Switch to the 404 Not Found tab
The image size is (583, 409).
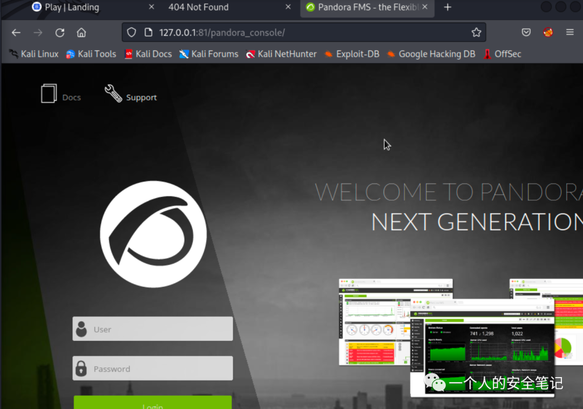coord(228,7)
